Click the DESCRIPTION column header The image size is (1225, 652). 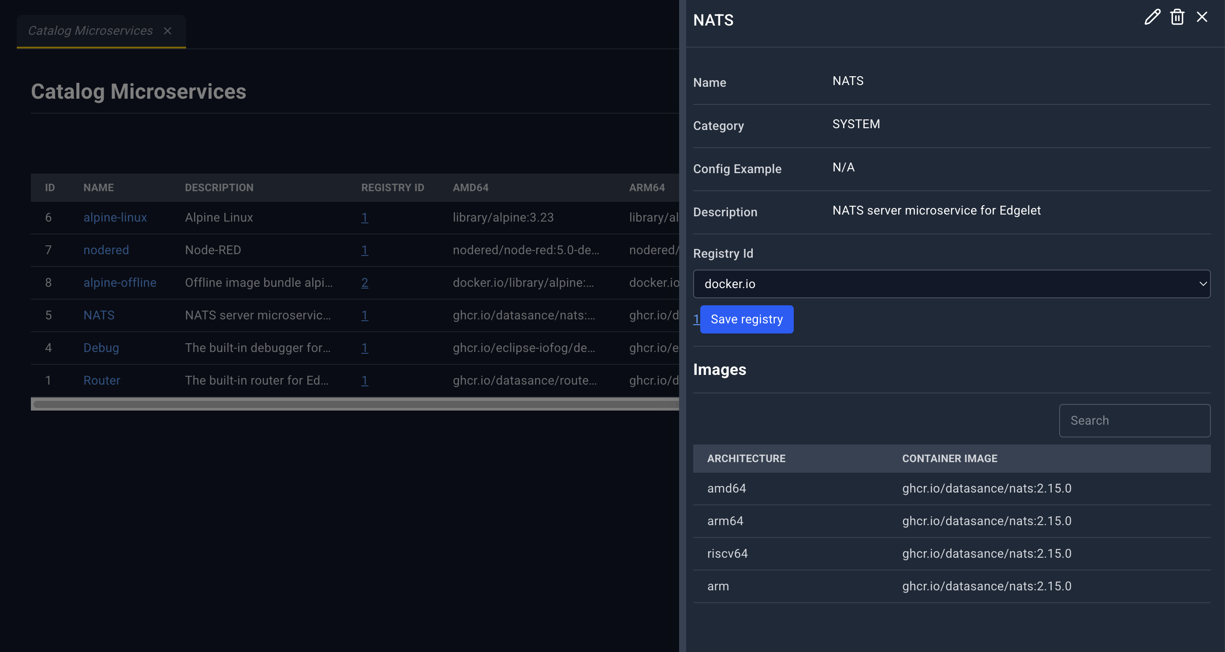point(219,188)
